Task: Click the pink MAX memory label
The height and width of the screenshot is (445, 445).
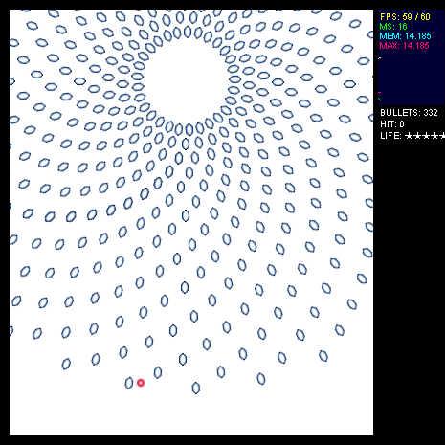Action: pos(405,46)
